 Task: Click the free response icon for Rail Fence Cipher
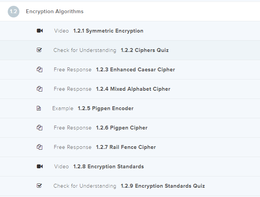point(39,147)
